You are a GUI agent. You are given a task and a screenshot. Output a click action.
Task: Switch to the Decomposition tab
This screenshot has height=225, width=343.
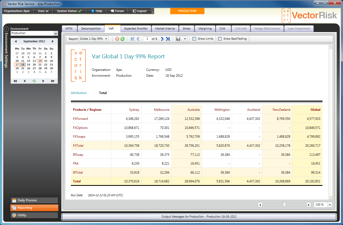click(x=91, y=28)
